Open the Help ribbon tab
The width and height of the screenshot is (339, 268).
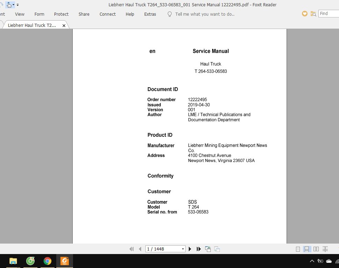pyautogui.click(x=130, y=14)
